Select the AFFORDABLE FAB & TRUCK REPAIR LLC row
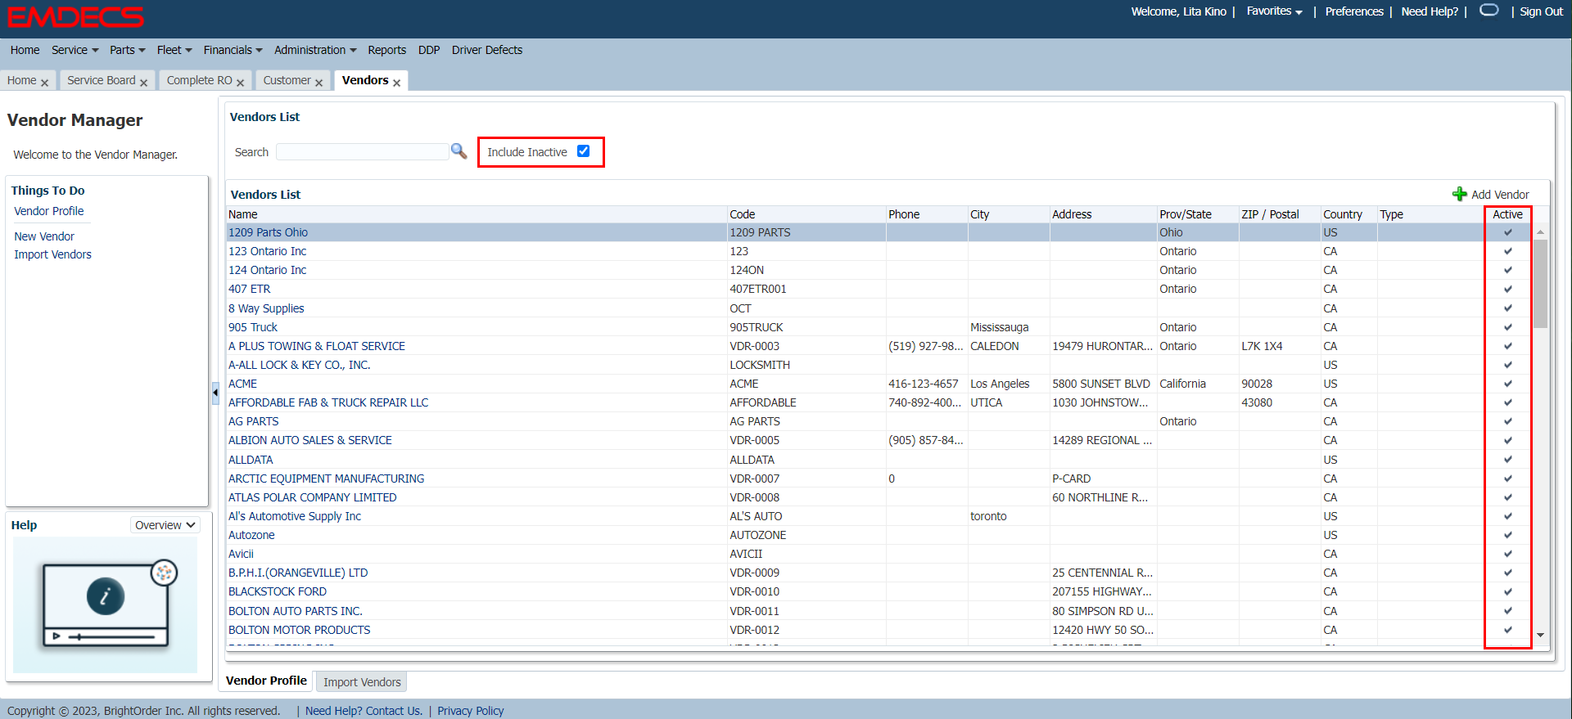 tap(879, 402)
